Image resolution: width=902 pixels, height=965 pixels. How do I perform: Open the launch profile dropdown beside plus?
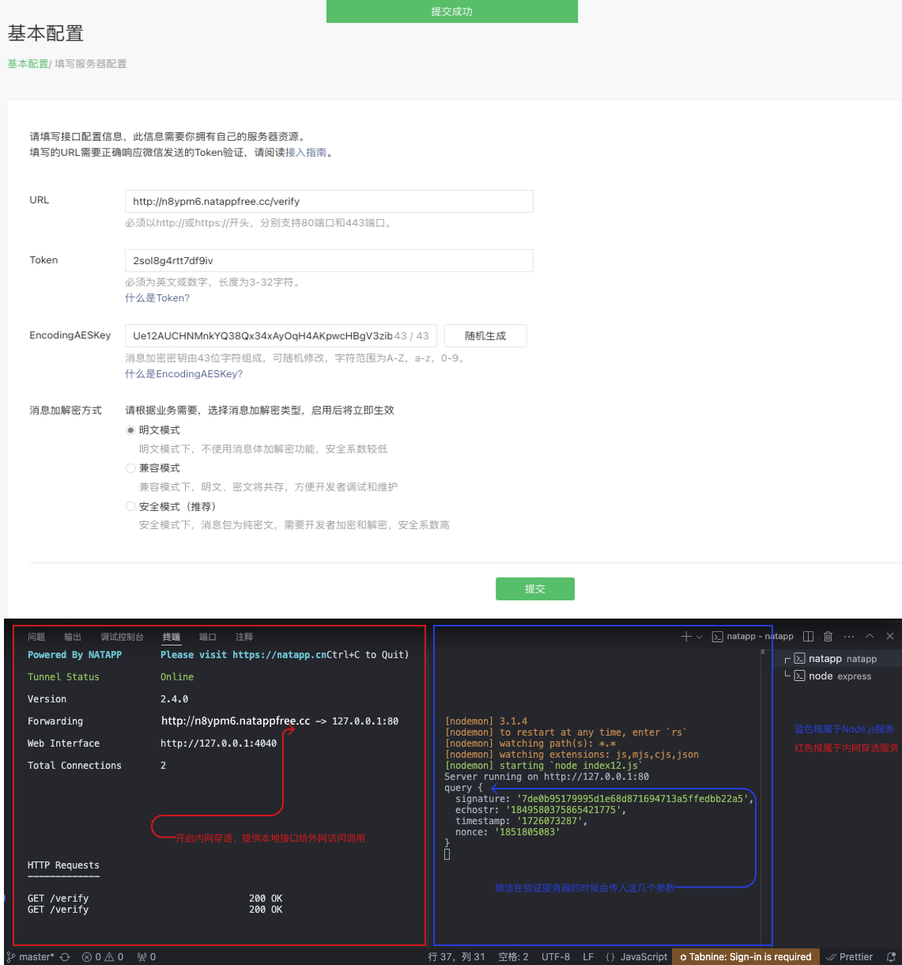[699, 637]
